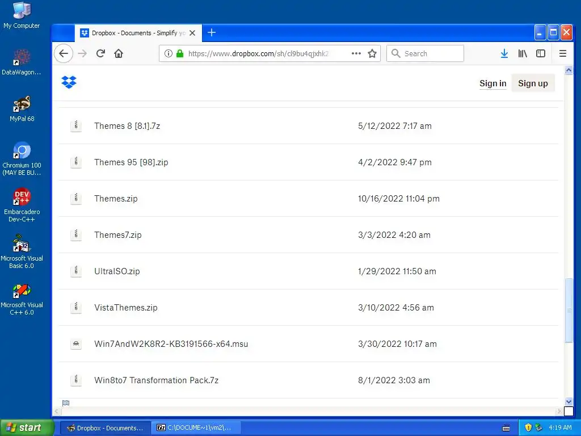Select the DataWagon desktop shortcut
The height and width of the screenshot is (436, 581).
(x=22, y=62)
